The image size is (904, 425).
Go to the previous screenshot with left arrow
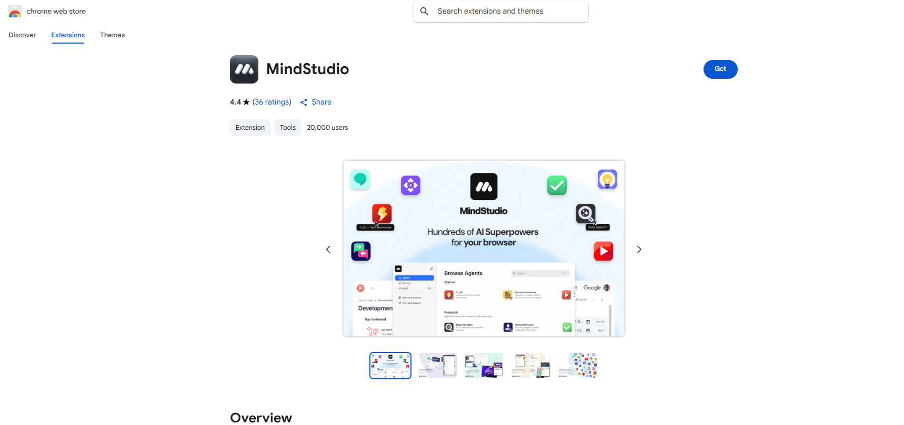328,250
